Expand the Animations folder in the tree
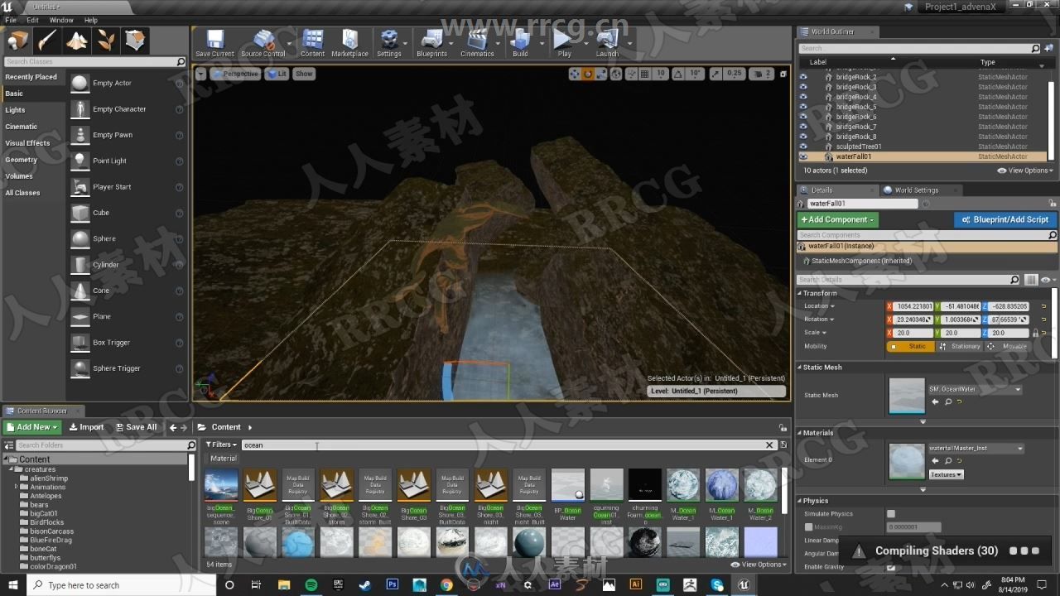 [16, 487]
